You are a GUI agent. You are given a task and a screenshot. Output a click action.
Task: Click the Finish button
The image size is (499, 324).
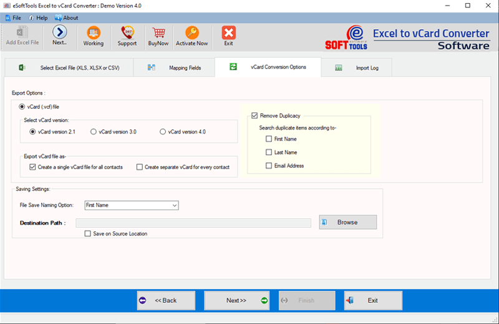coord(307,300)
